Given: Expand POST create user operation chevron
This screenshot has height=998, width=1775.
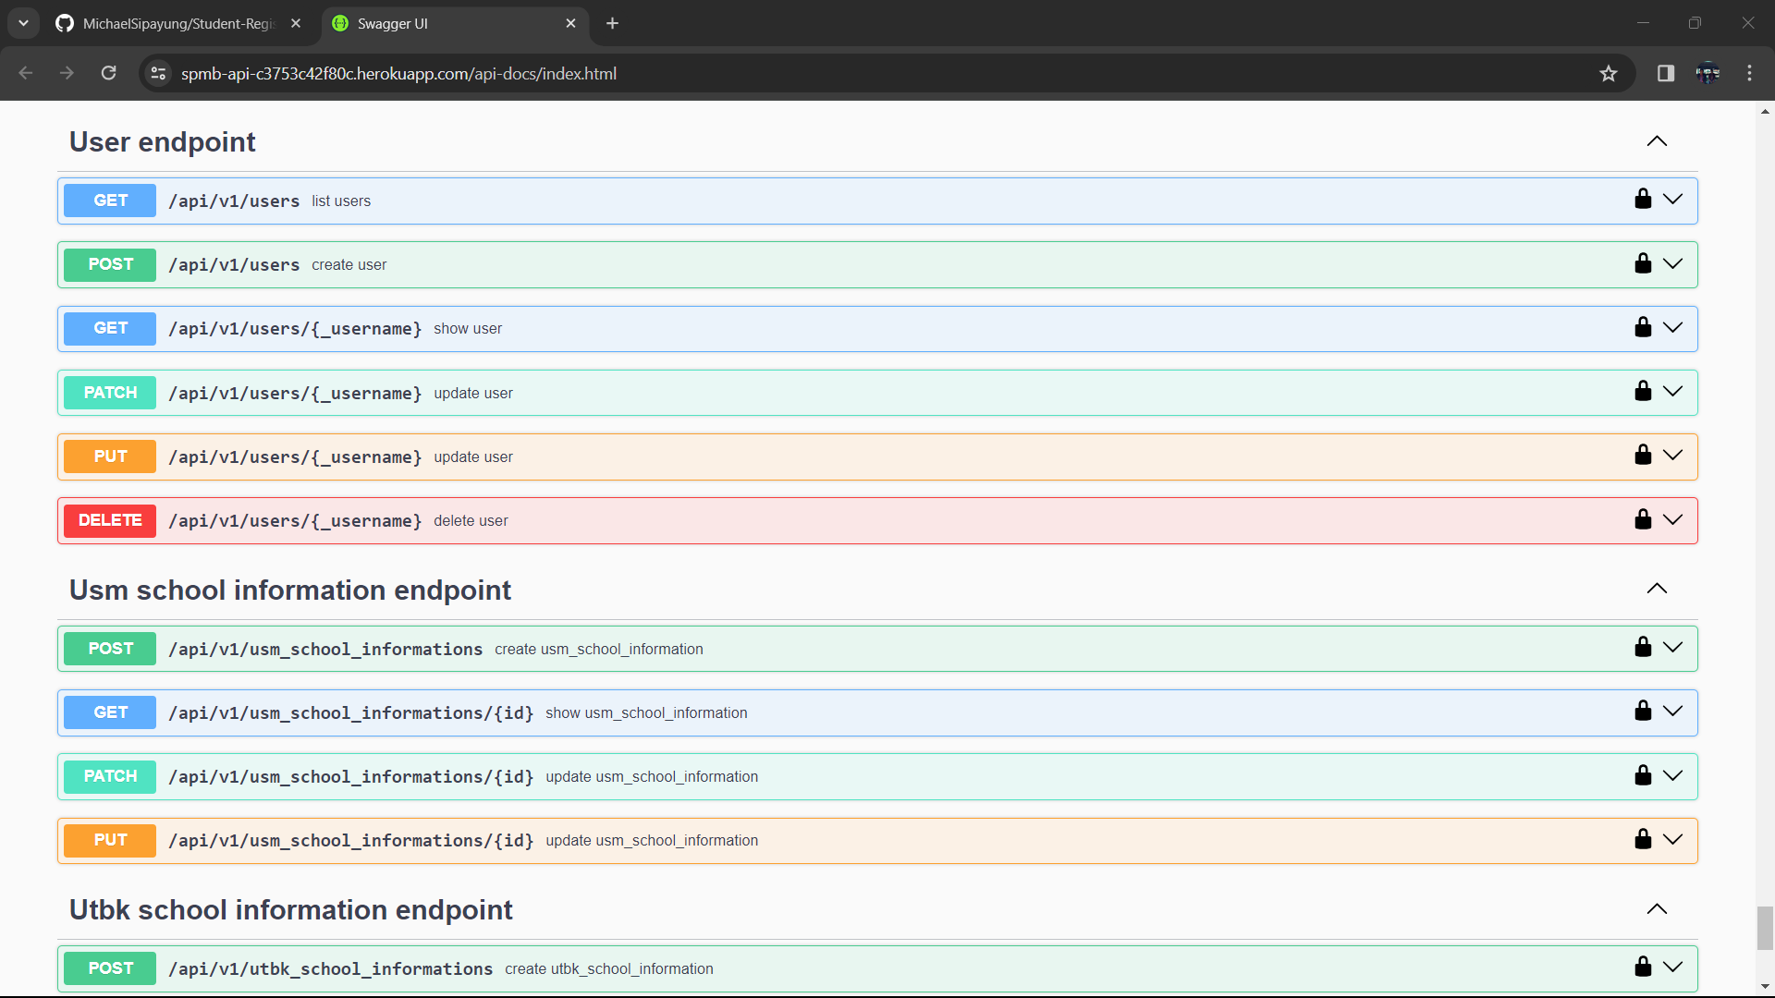Looking at the screenshot, I should (1672, 263).
